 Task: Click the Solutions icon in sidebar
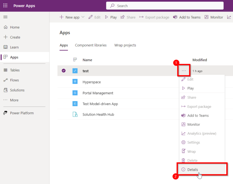point(5,90)
